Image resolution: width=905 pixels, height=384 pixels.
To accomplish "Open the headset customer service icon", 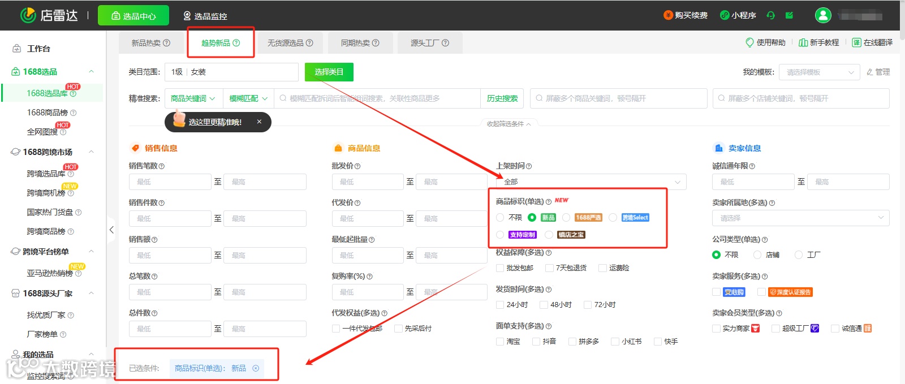I will [770, 15].
